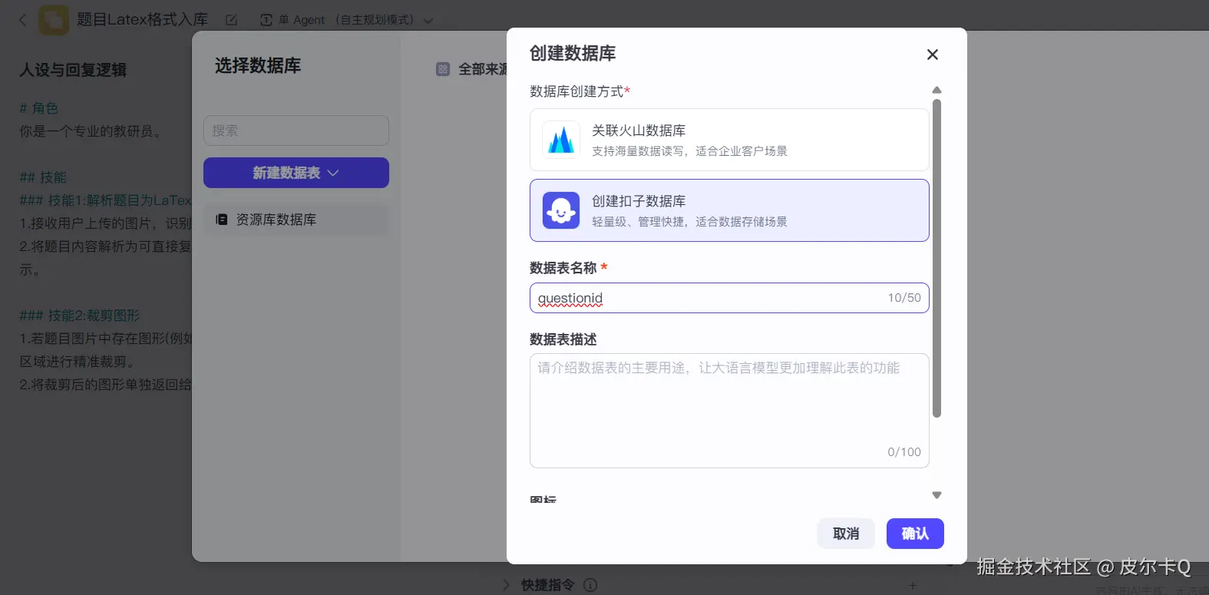The height and width of the screenshot is (595, 1209).
Task: Click the 取消 button
Action: point(846,534)
